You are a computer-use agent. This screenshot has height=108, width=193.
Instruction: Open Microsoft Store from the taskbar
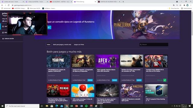[52, 106]
